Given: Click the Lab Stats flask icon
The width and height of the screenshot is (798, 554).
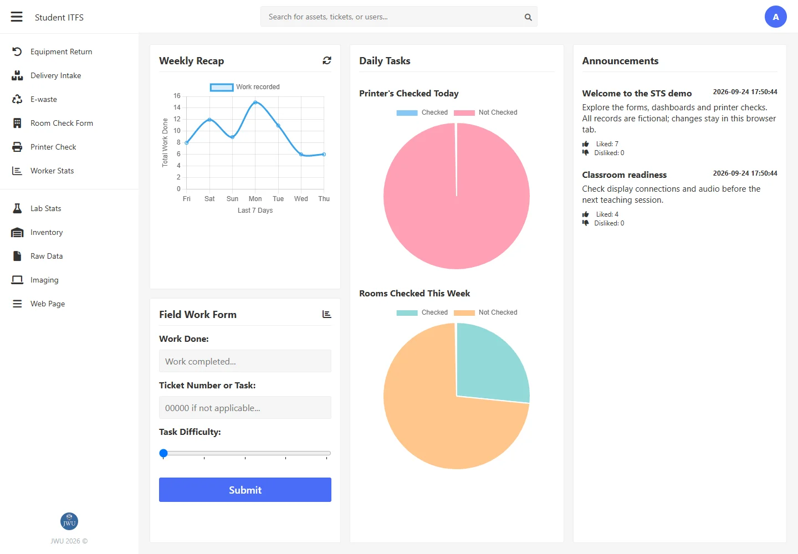Looking at the screenshot, I should [17, 208].
